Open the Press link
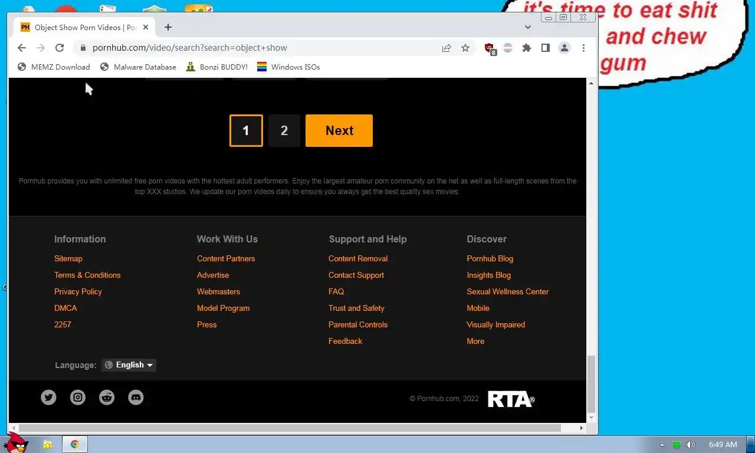This screenshot has height=453, width=755. [x=206, y=324]
